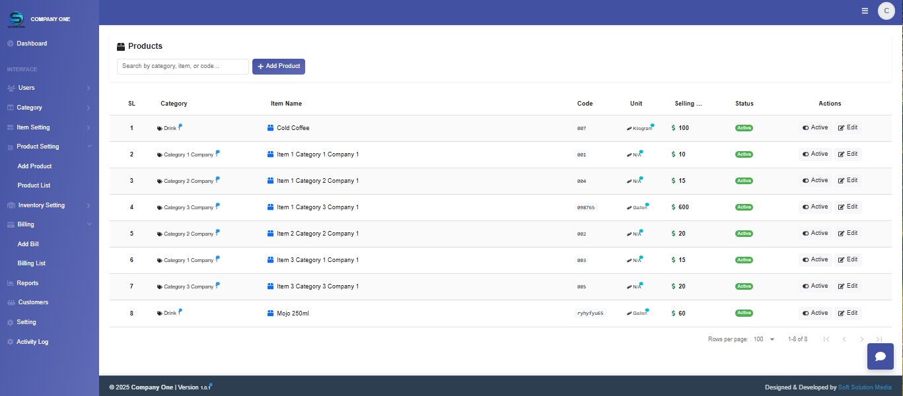Screen dimensions: 903x396
Task: Edit the Item 2 Category 2 Company 1 product
Action: (x=848, y=234)
